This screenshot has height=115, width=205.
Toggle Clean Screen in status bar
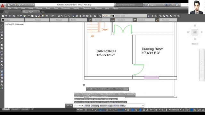pos(199,110)
